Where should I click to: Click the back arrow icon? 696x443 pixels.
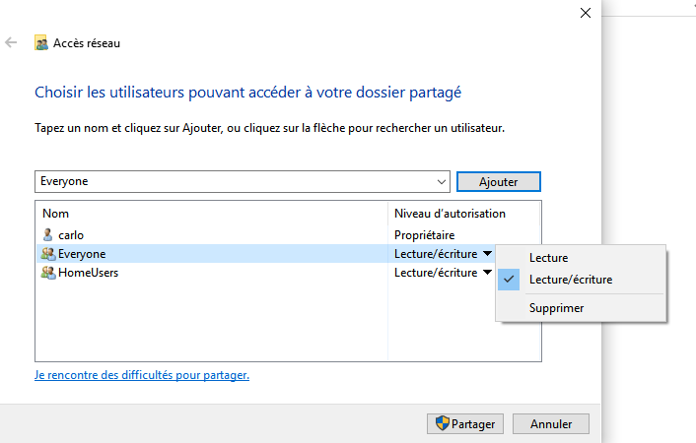(x=11, y=42)
